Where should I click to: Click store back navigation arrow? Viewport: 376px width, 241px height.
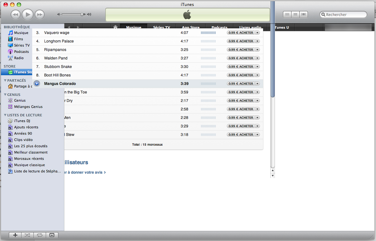69,27
